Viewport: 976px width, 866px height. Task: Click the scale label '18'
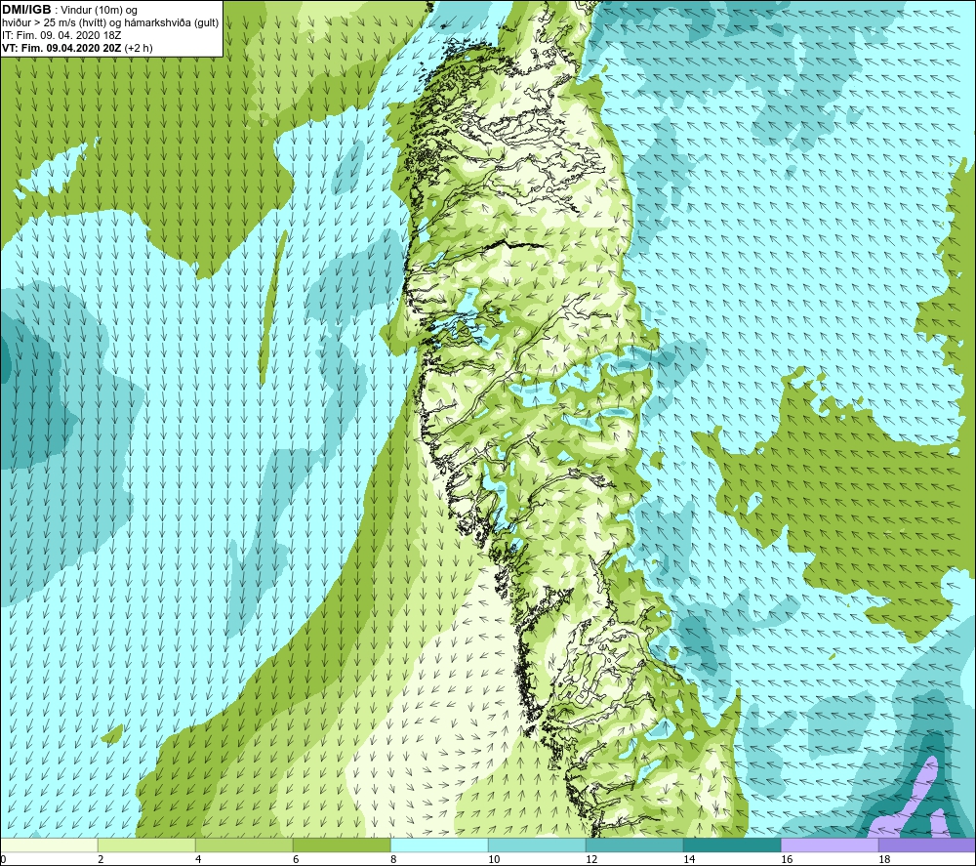coord(884,859)
